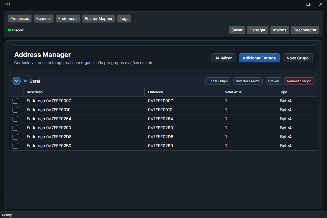The image size is (327, 218).
Task: Collapse the Geral group chevron
Action: 17,81
